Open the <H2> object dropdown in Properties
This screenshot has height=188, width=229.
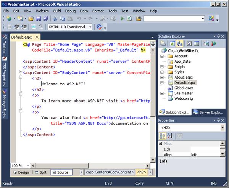point(222,128)
